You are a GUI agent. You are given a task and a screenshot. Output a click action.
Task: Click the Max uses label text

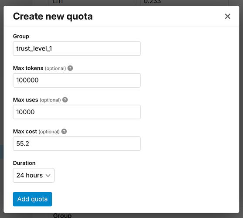[x=25, y=100]
